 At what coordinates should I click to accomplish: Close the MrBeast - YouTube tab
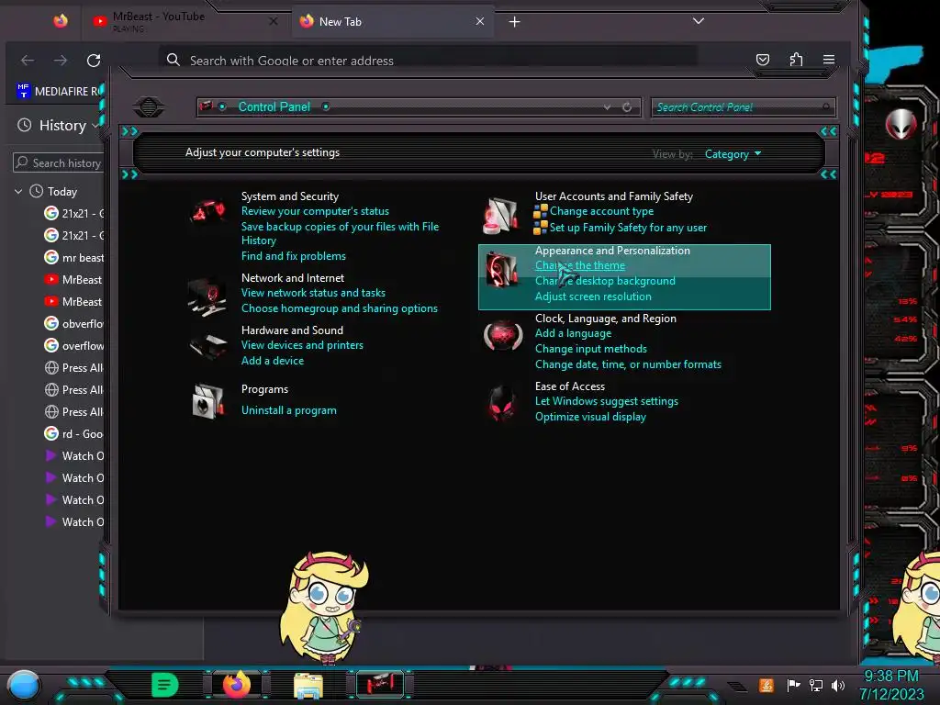(x=274, y=21)
